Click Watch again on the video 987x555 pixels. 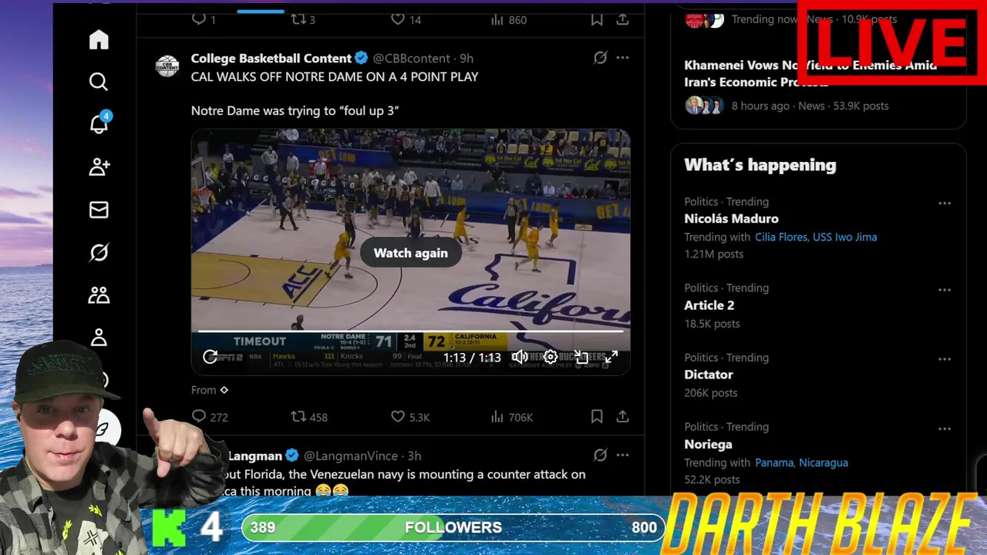click(410, 253)
